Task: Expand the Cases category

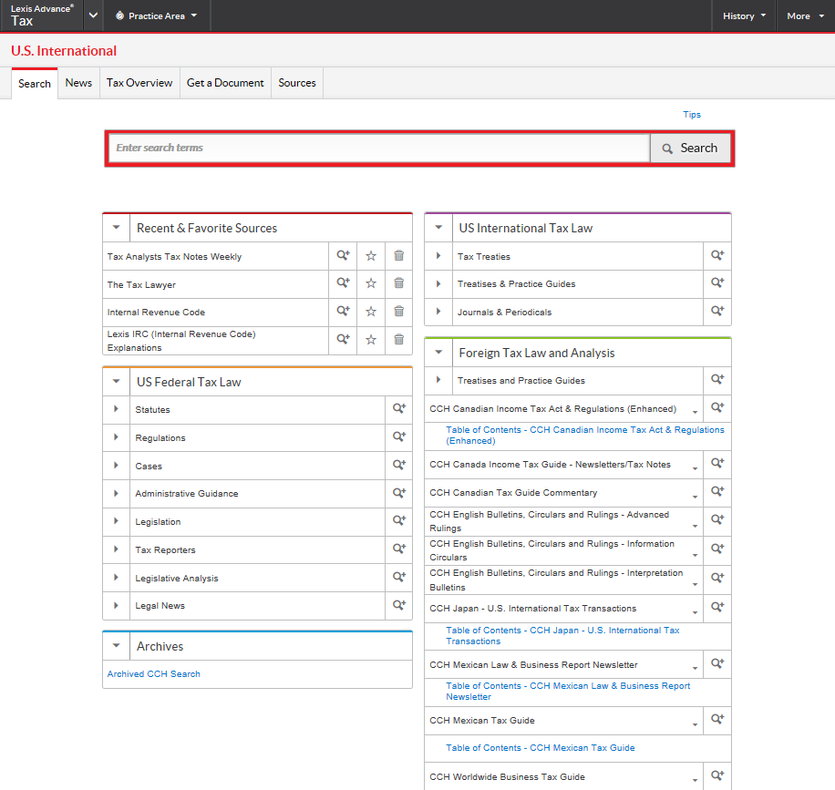Action: pyautogui.click(x=116, y=466)
